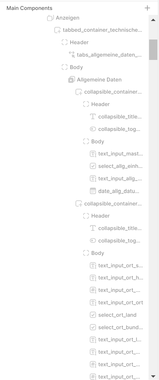Viewport: 159px width, 380px height.
Task: Click the text_input_mast input icon
Action: pyautogui.click(x=93, y=154)
